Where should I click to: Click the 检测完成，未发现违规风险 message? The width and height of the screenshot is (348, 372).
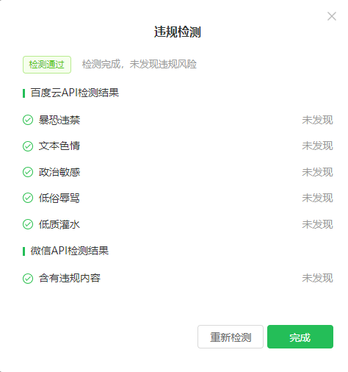(x=139, y=64)
